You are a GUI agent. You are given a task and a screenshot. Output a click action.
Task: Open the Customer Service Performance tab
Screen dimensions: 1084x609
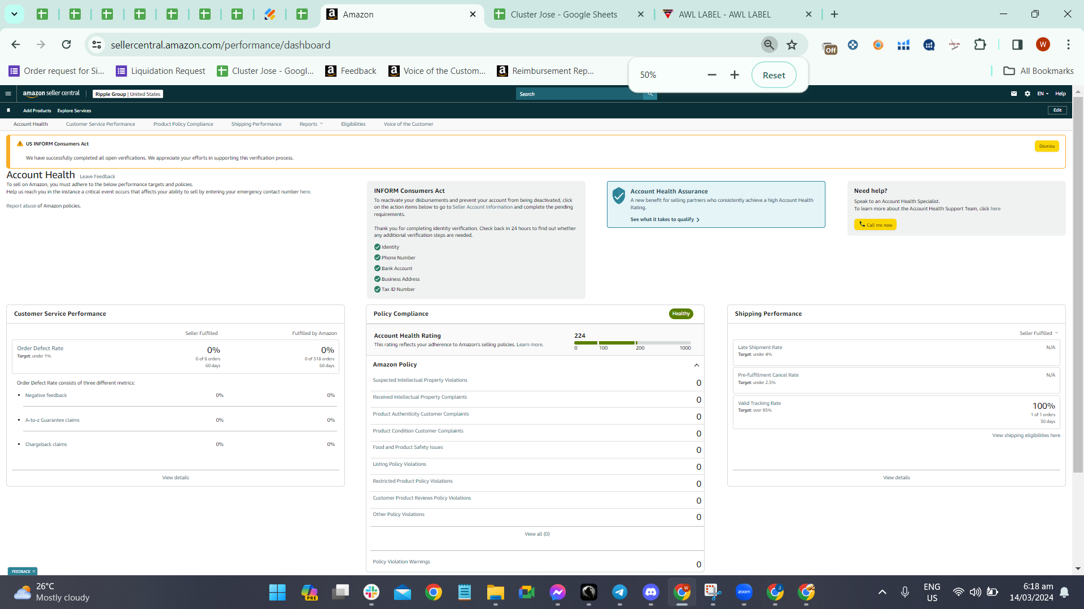tap(100, 124)
